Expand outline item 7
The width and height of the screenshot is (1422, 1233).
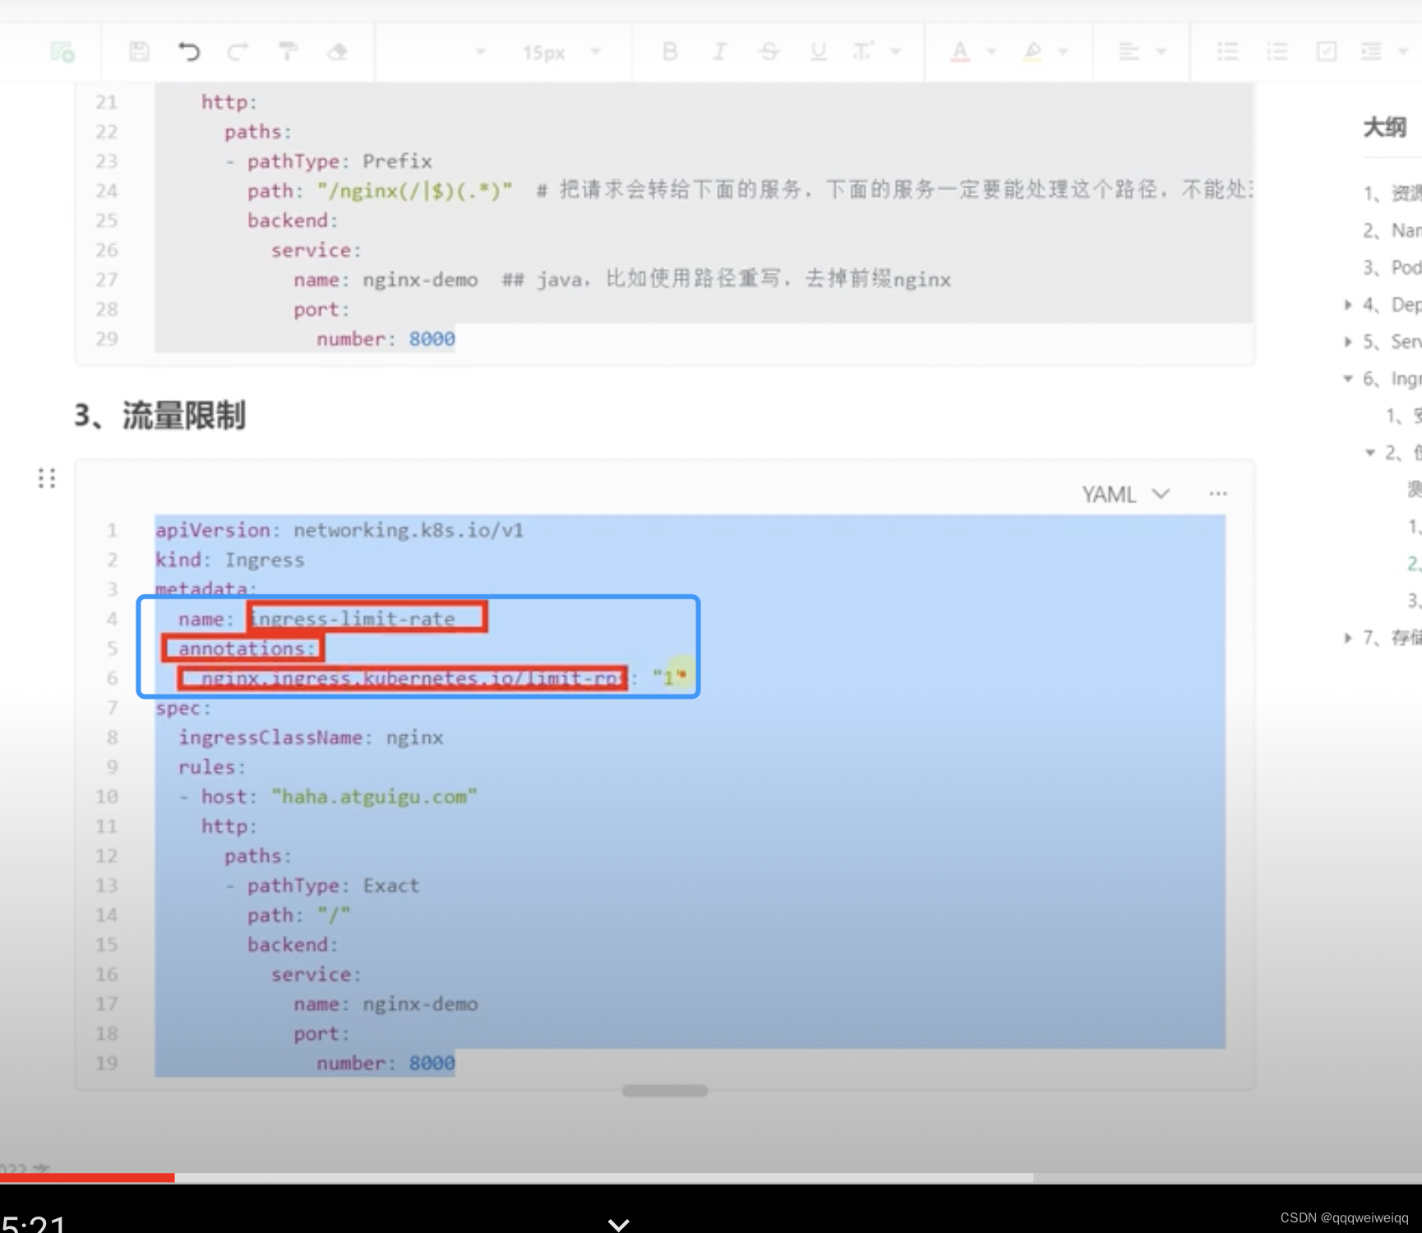point(1348,638)
